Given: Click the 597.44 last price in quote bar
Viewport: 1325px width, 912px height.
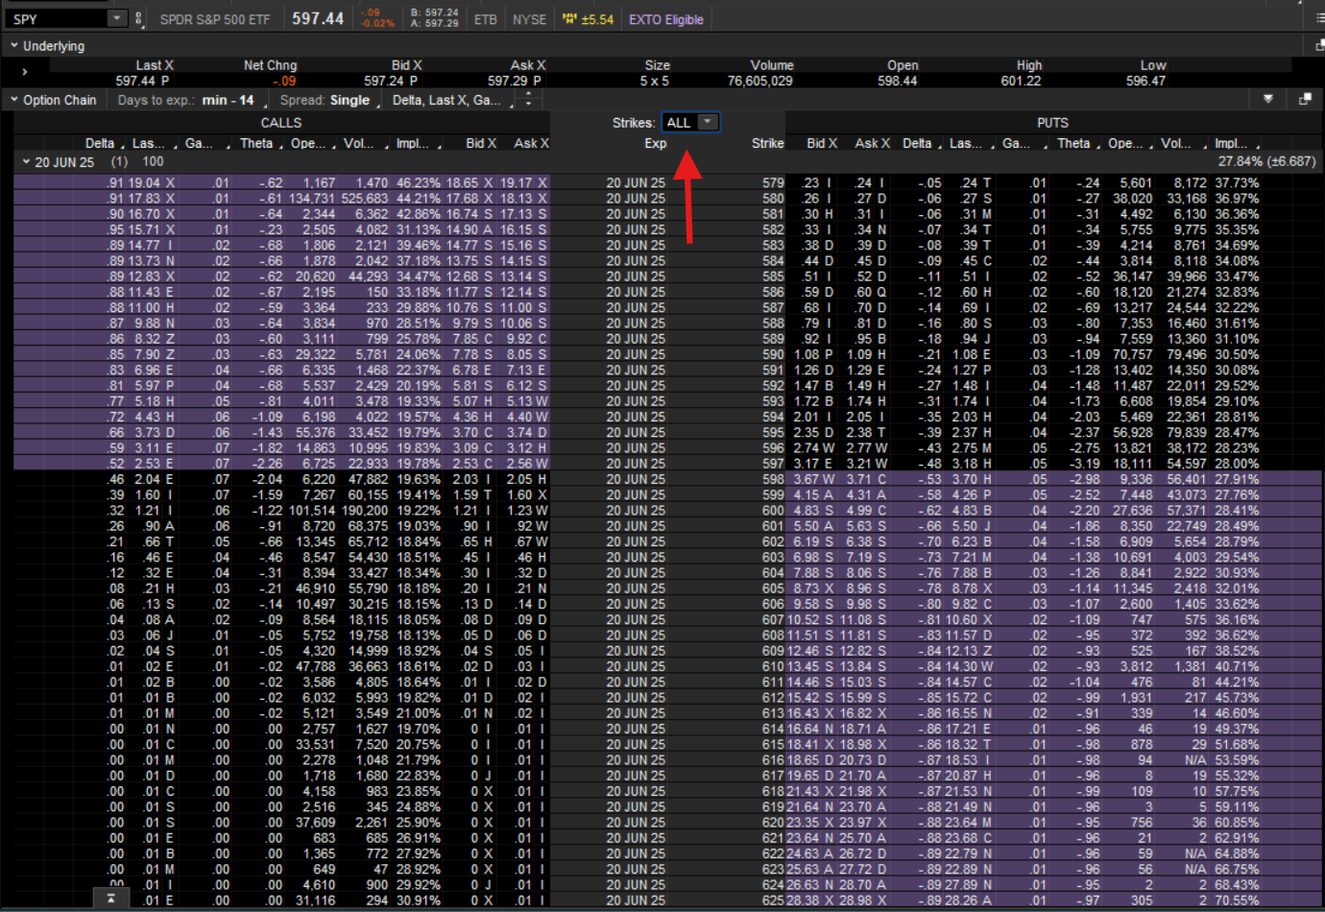Looking at the screenshot, I should (318, 18).
